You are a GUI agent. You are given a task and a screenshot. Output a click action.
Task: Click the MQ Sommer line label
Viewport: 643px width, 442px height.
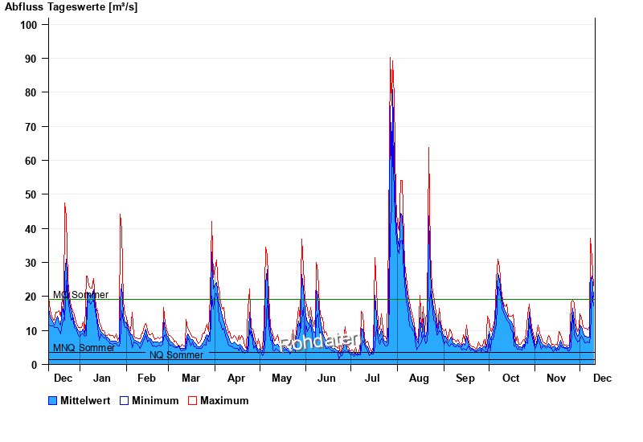[80, 295]
